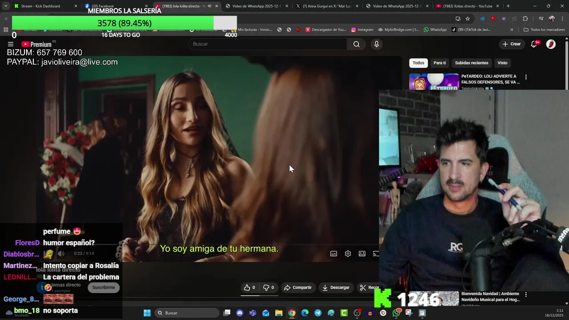569x320 pixels.
Task: Dislike the video with thumbs down
Action: 268,288
